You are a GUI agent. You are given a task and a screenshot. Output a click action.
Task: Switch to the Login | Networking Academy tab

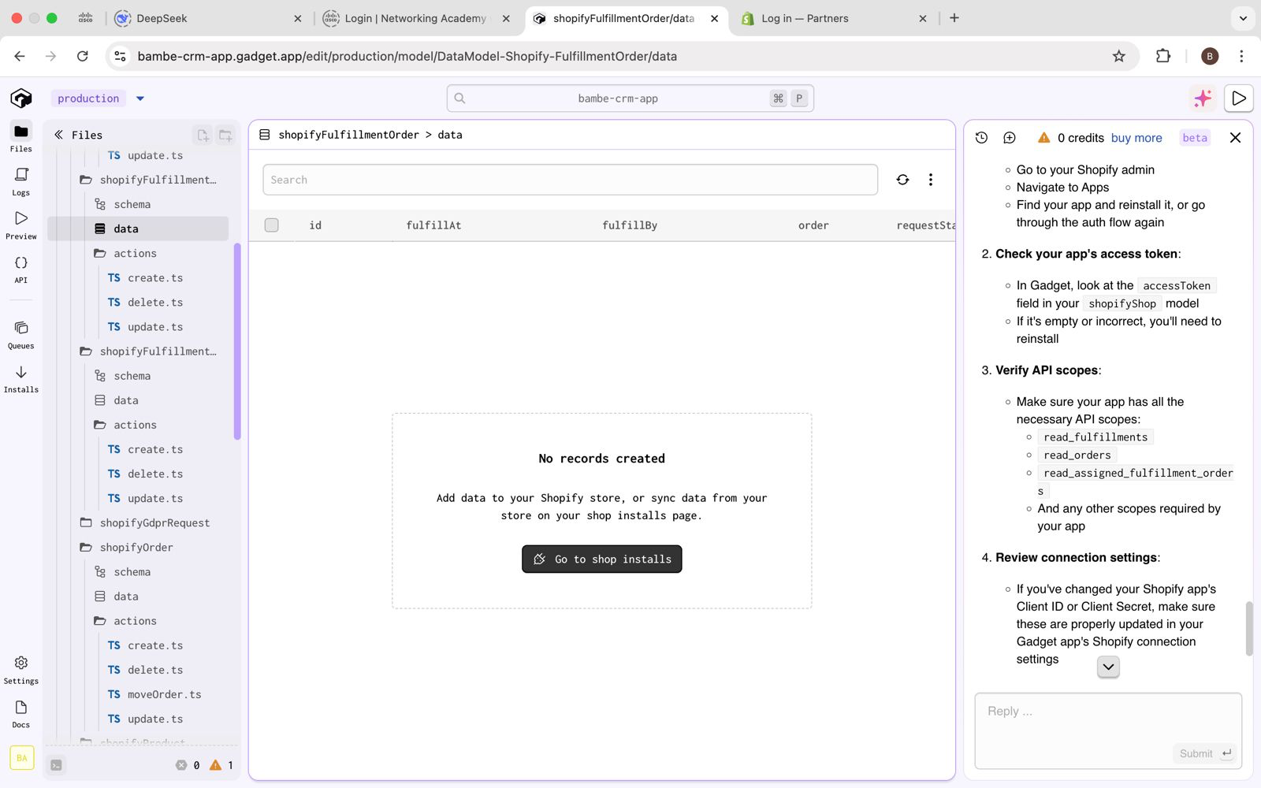click(418, 18)
